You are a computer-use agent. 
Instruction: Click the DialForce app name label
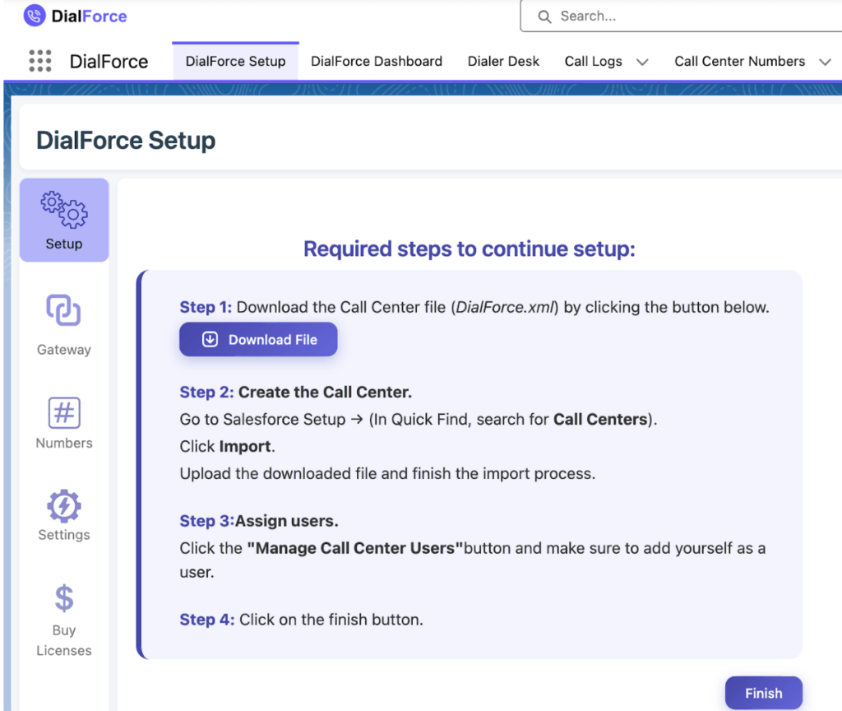109,62
